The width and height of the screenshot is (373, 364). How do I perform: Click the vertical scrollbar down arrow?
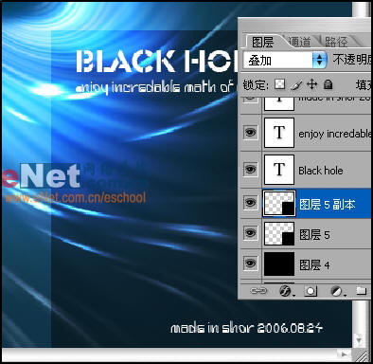point(360,340)
